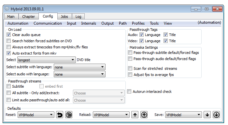Open the Automation config section

[18, 23]
